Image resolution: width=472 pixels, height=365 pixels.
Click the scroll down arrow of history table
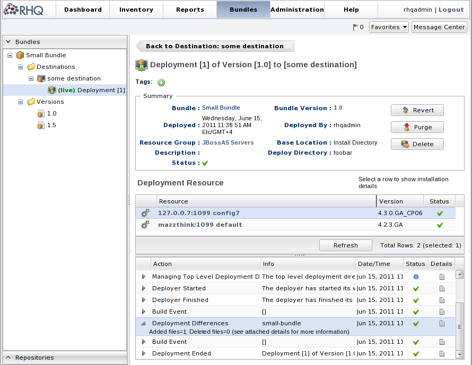tap(460, 355)
